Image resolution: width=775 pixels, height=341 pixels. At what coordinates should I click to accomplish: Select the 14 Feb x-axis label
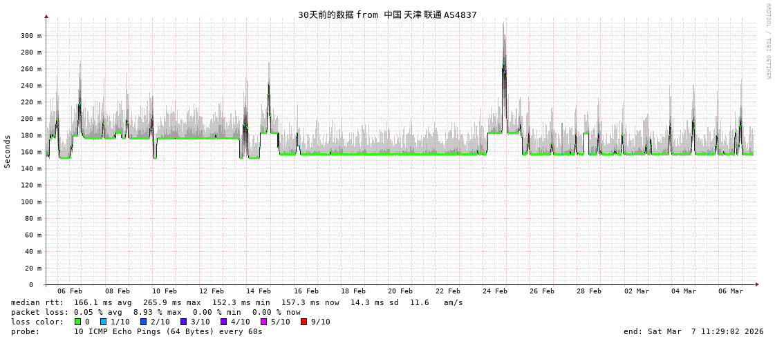pyautogui.click(x=259, y=291)
